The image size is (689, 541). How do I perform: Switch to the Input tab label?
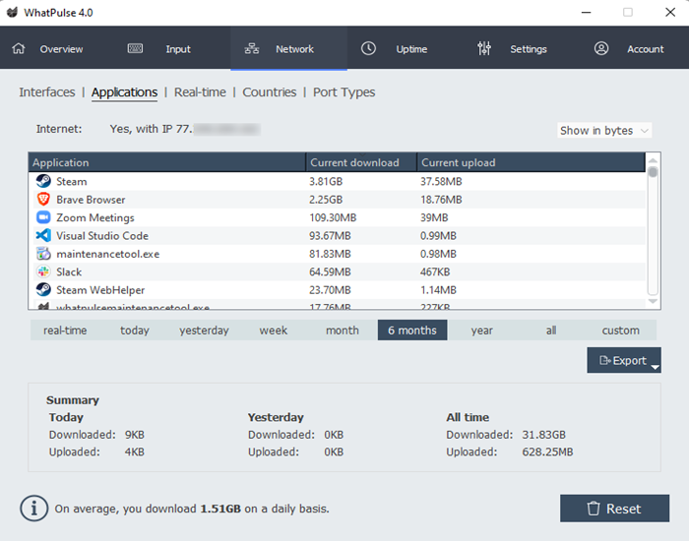178,49
